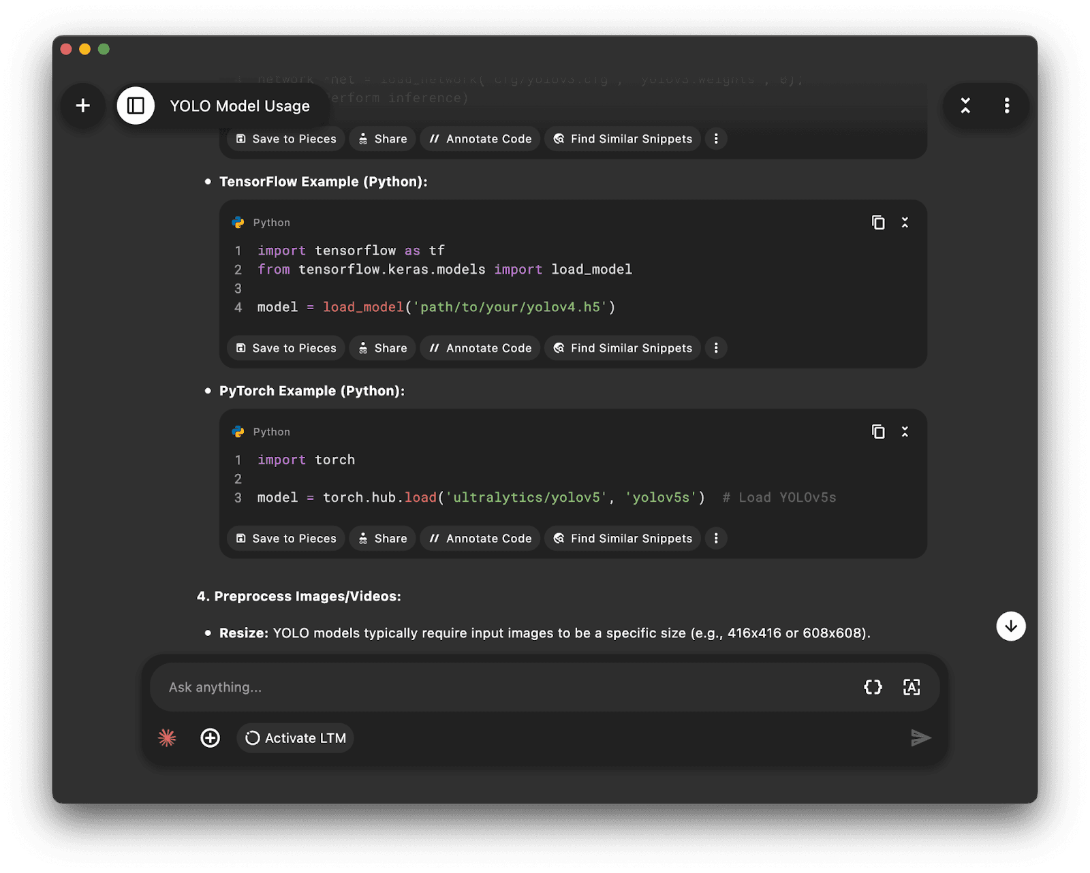Activate LTM toggle button

tap(295, 737)
